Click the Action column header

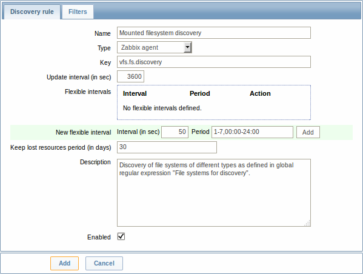point(260,93)
